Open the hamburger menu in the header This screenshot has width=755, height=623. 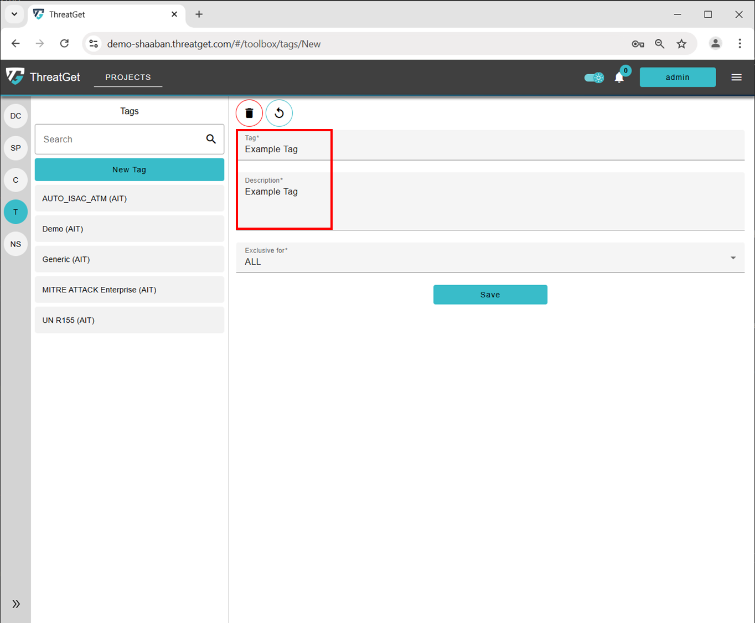tap(736, 78)
